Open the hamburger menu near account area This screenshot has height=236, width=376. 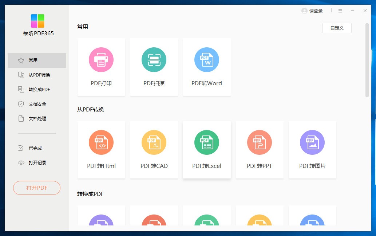[x=341, y=11]
